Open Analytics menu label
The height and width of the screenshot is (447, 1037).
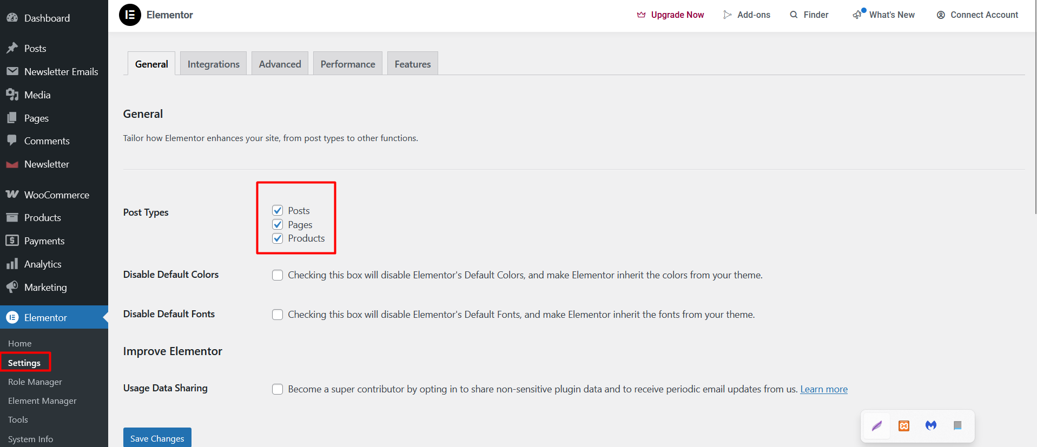coord(43,264)
